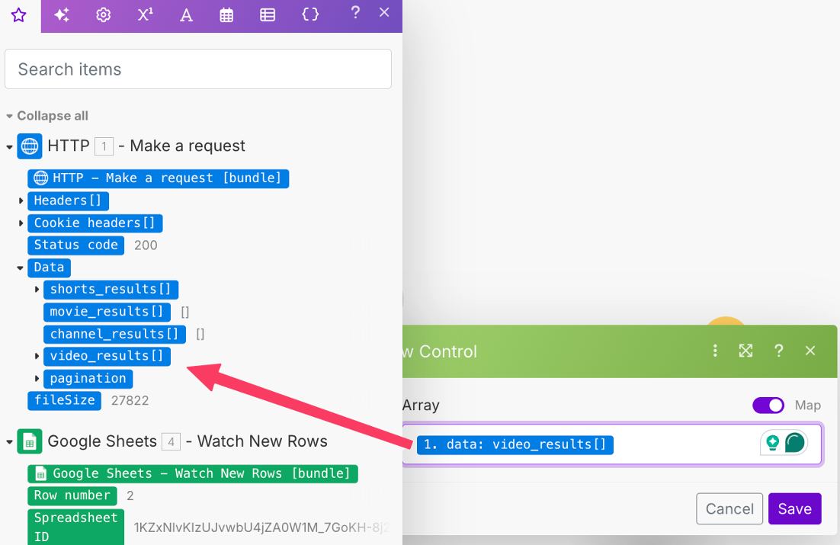
Task: Save the Flow Control settings
Action: coord(794,508)
